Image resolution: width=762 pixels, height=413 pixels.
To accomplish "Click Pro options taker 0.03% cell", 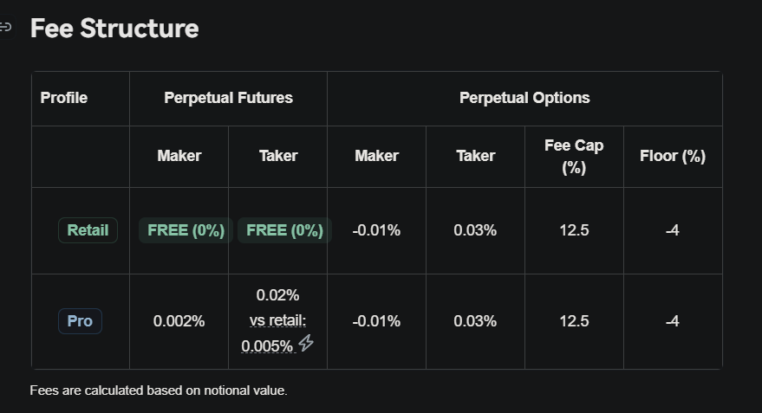I will (475, 321).
